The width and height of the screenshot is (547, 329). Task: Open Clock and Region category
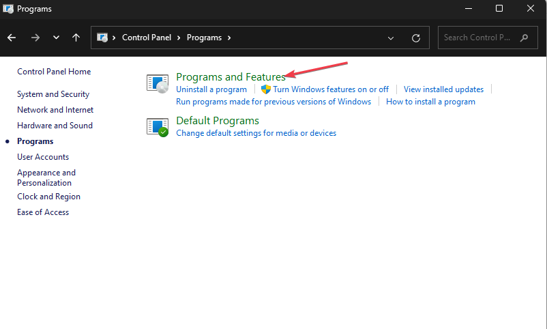pos(49,197)
